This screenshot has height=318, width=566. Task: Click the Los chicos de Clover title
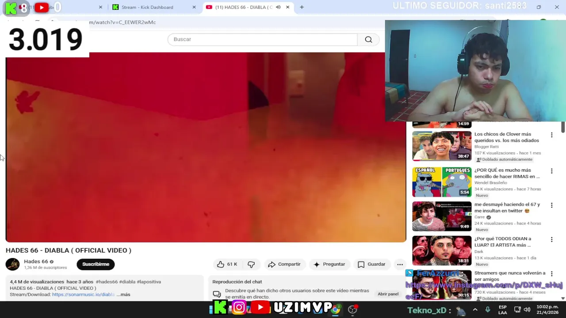(507, 137)
